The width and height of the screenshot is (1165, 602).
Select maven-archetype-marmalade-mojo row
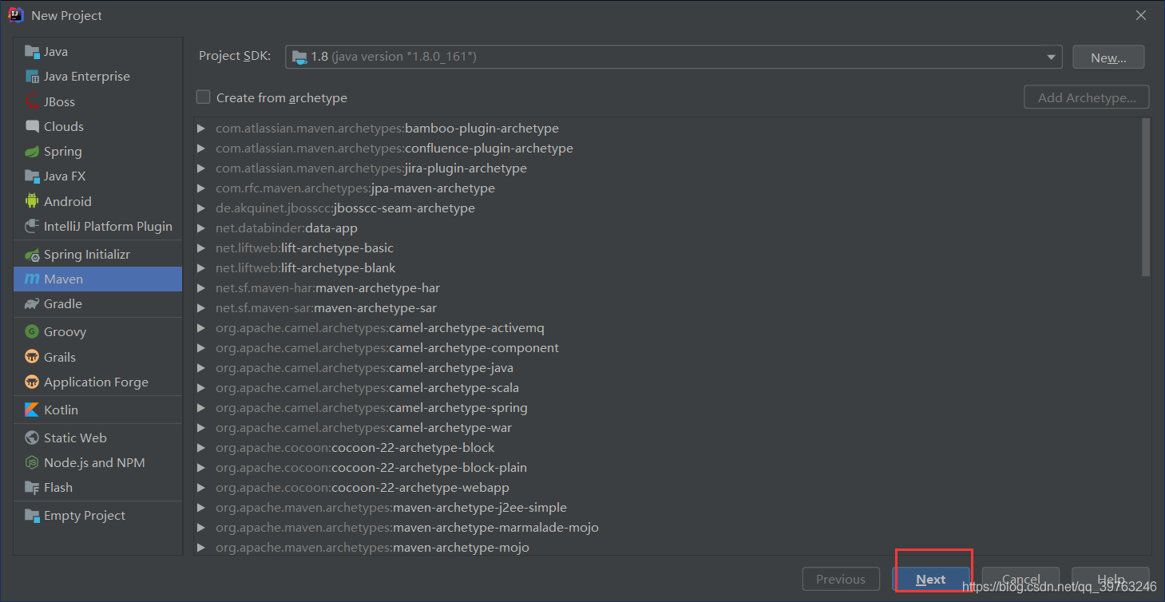(668, 528)
